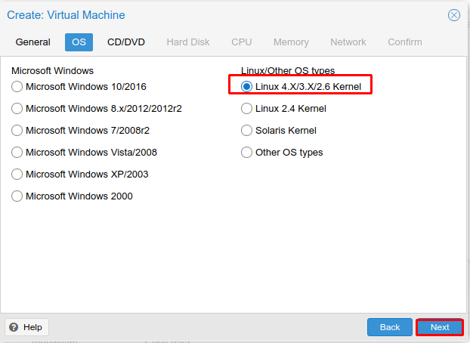This screenshot has height=343, width=470.
Task: Switch to the General tab
Action: click(33, 42)
